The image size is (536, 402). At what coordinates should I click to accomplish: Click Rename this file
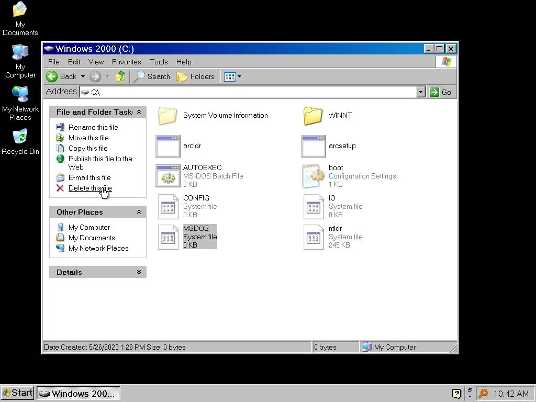coord(93,127)
